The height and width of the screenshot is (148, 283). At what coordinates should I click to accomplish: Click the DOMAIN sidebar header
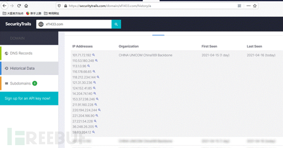pyautogui.click(x=29, y=38)
